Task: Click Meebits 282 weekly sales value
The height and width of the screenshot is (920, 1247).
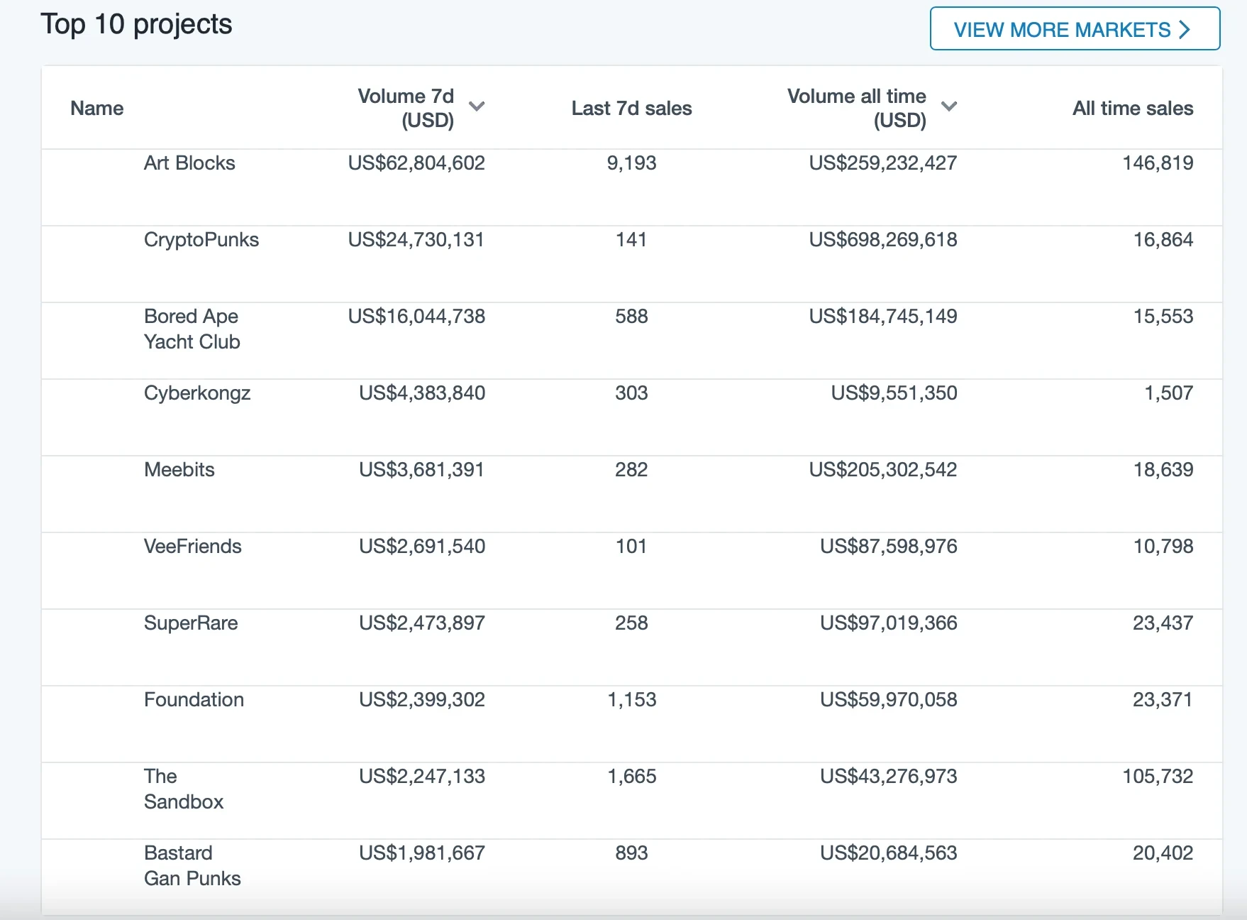Action: tap(631, 470)
